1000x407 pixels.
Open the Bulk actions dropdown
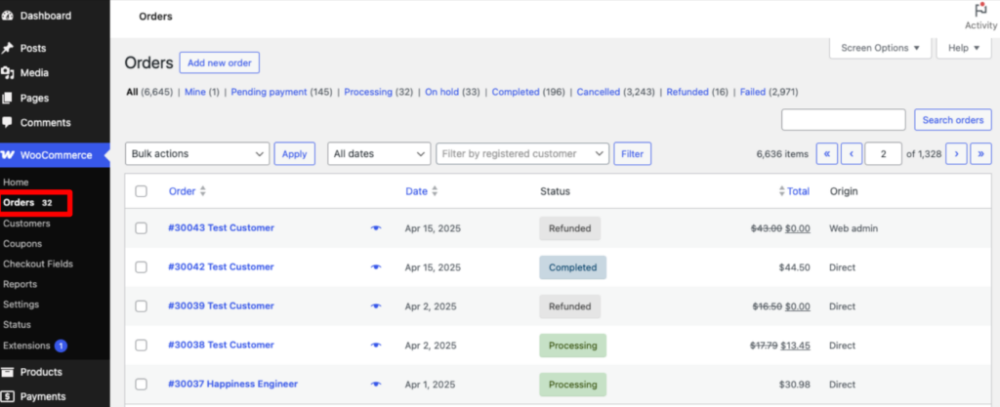click(197, 153)
